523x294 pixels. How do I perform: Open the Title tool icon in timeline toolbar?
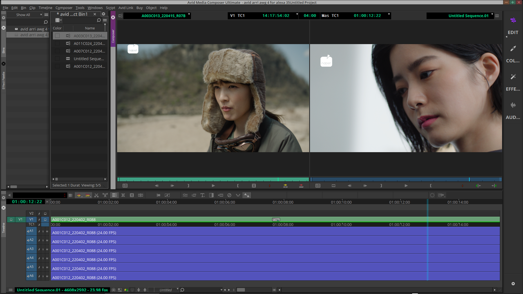coord(202,195)
